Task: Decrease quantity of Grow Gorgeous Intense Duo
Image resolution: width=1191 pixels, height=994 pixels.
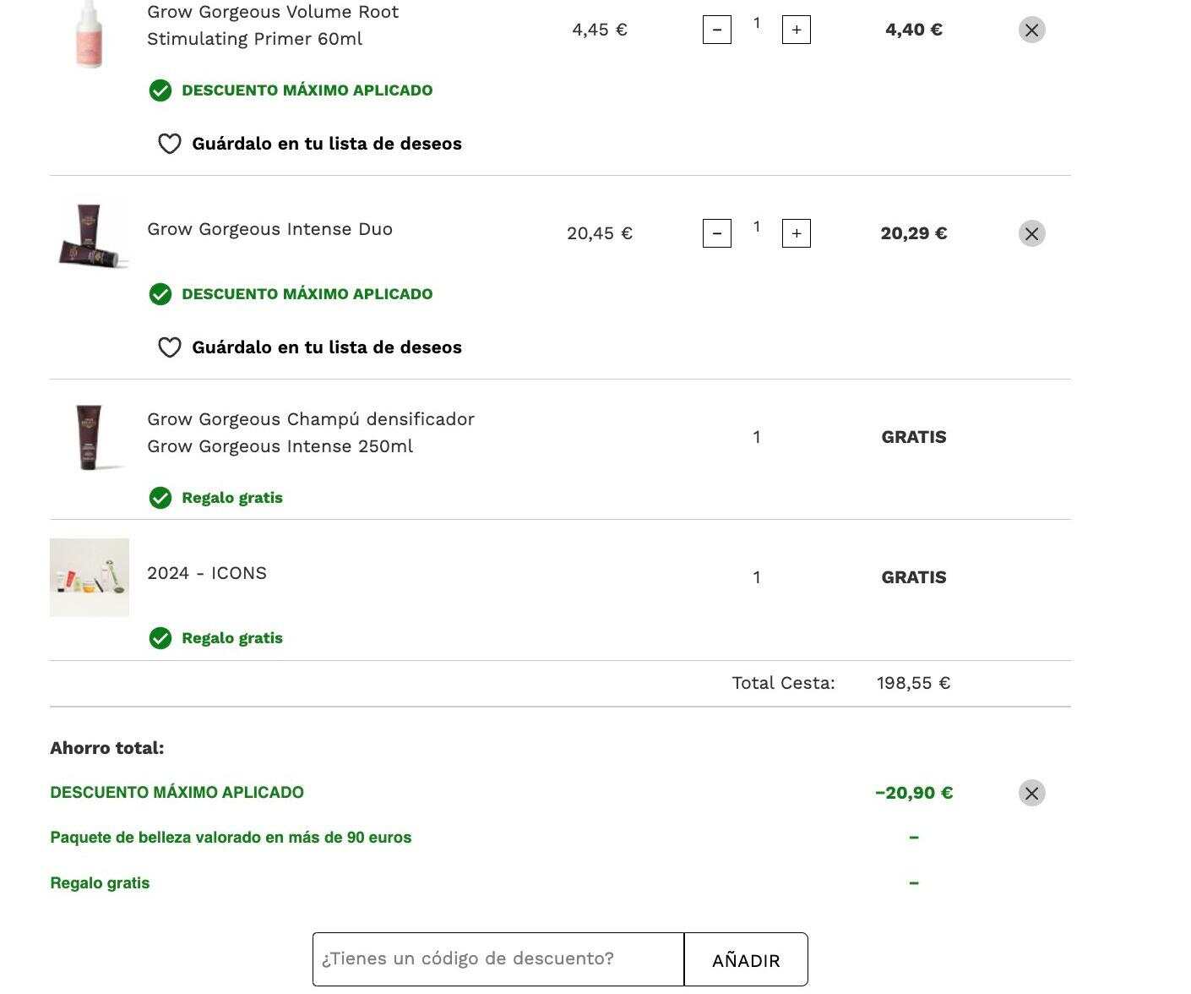Action: 717,233
